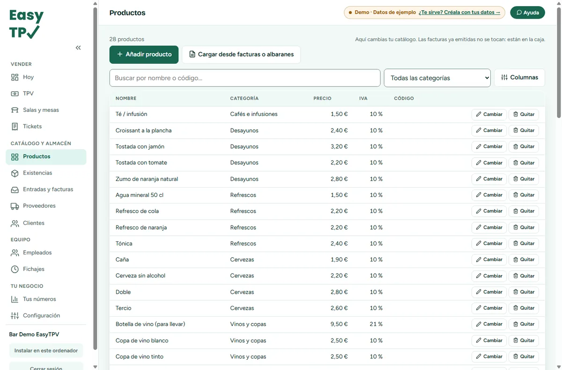Click the Salas y mesas table icon
Viewport: 562px width, 370px height.
coord(15,110)
